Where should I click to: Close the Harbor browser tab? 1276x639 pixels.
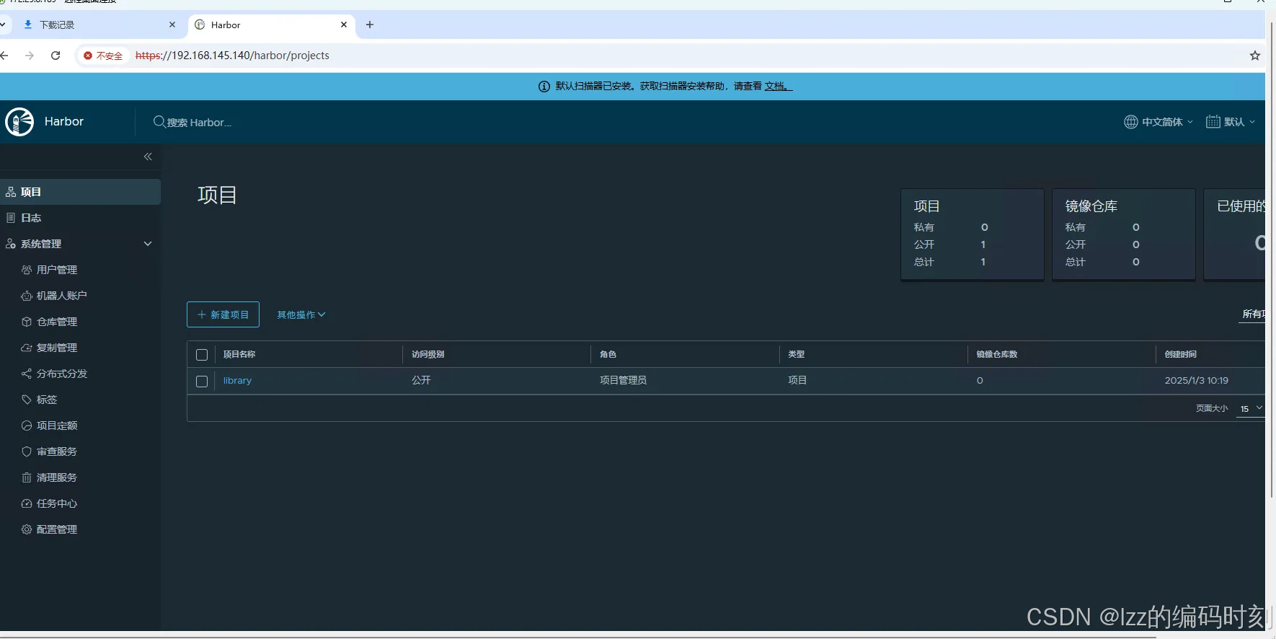344,25
